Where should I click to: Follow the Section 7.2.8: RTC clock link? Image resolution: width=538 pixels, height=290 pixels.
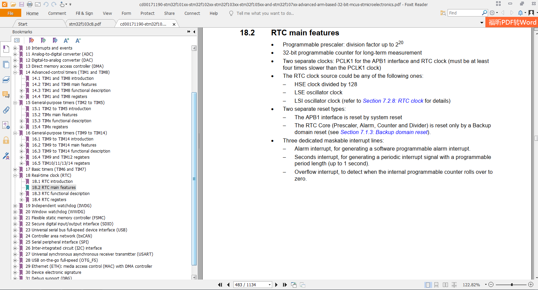click(393, 101)
